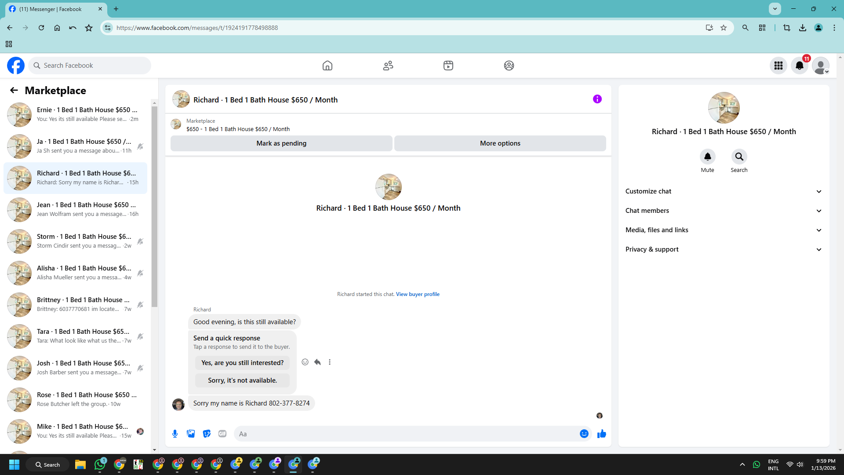Click the purple conversation info icon
844x475 pixels.
(597, 99)
